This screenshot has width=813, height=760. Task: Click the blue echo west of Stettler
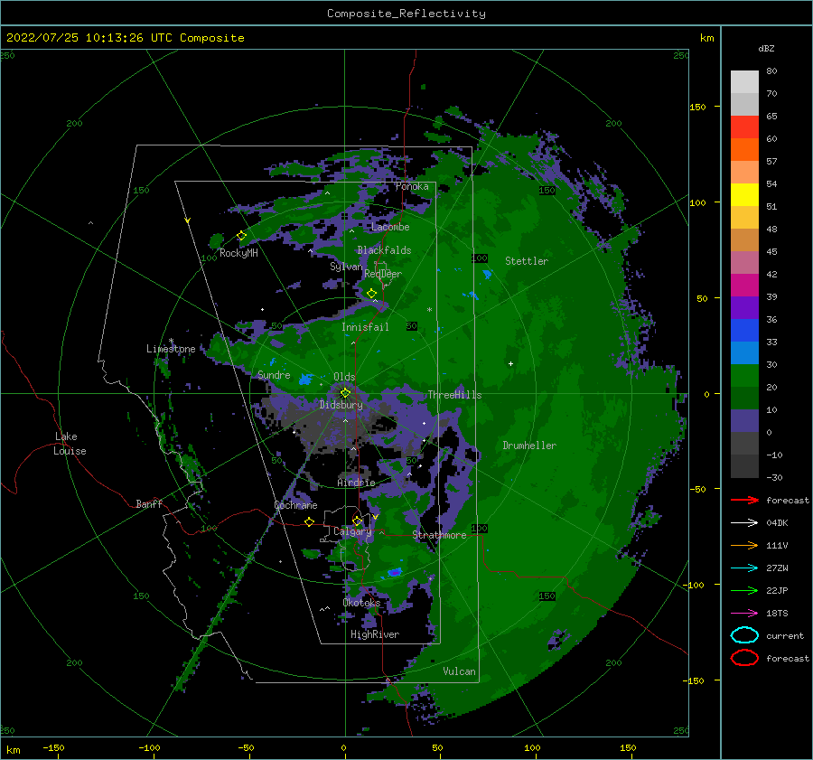487,274
